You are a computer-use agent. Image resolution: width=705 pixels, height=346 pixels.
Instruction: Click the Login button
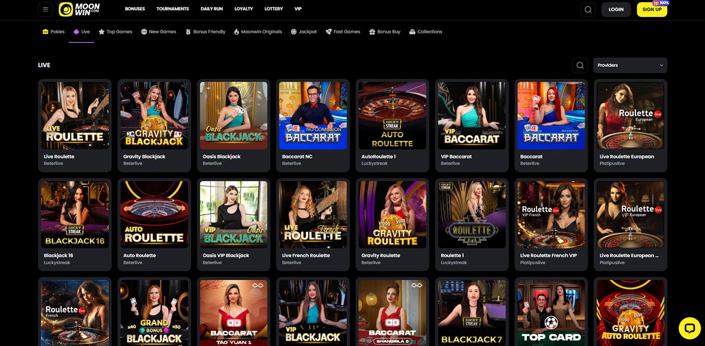coord(616,9)
